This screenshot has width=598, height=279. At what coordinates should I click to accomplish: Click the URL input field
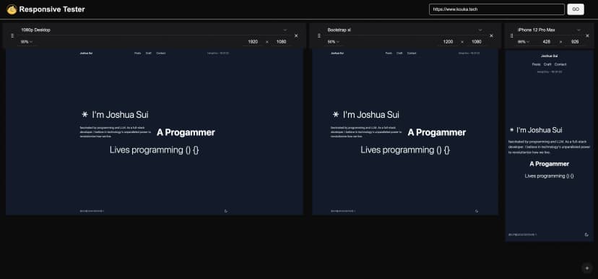497,9
